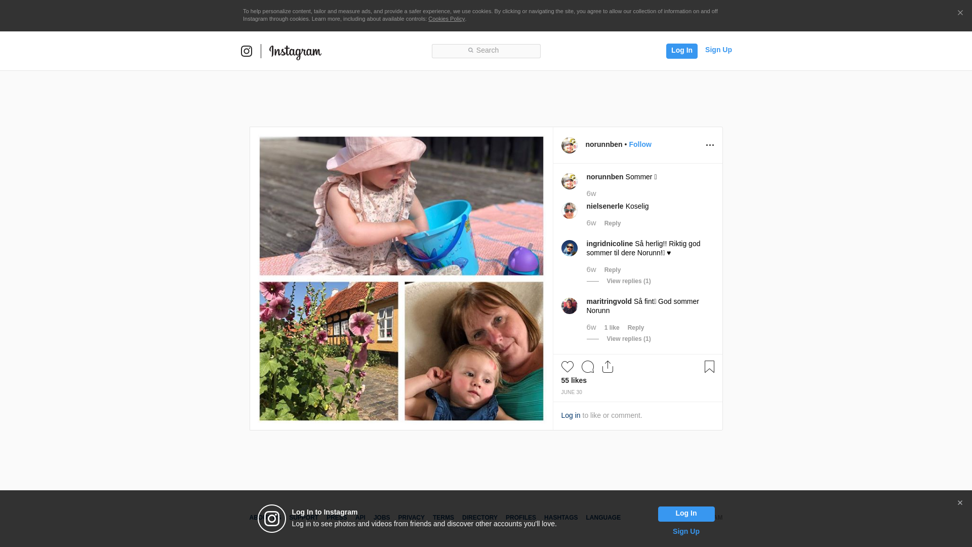The width and height of the screenshot is (972, 547).
Task: Like the post with heart icon
Action: point(568,367)
